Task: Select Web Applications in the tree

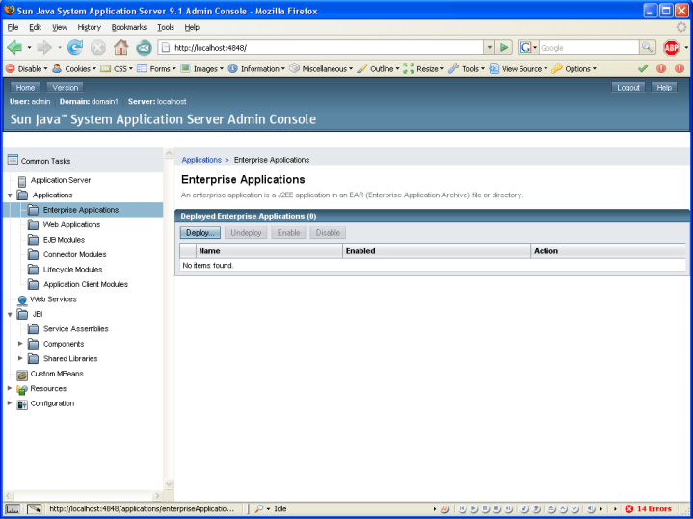Action: click(71, 224)
